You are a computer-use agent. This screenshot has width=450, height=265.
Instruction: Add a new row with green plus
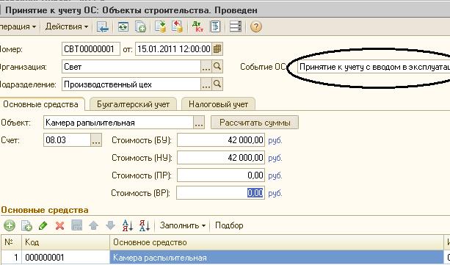pyautogui.click(x=10, y=225)
